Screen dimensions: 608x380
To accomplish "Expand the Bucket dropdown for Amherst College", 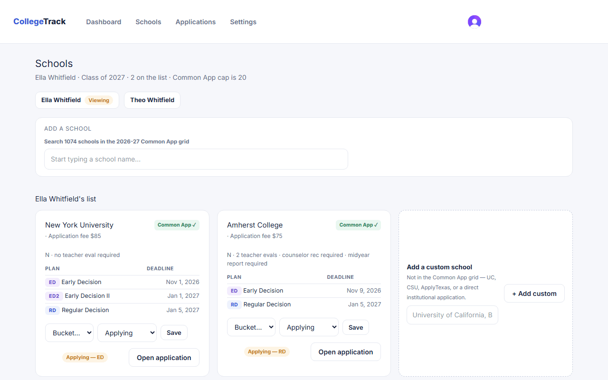I will click(251, 327).
